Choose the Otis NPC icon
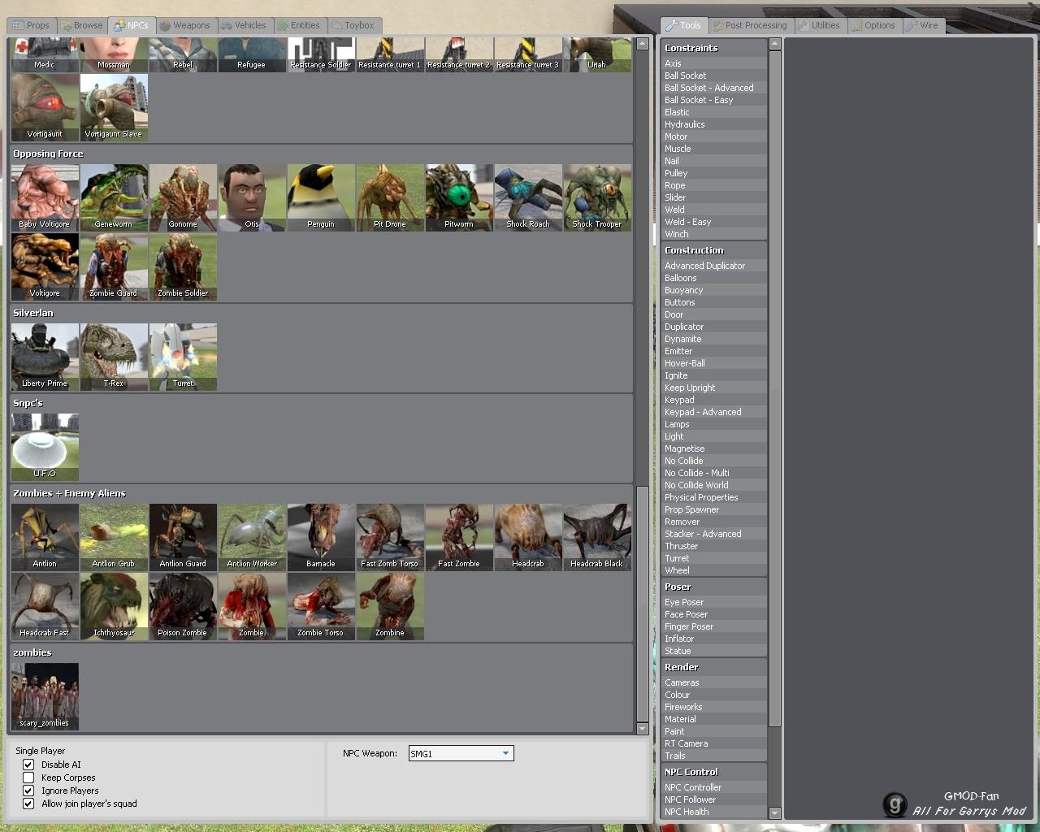The height and width of the screenshot is (832, 1040). click(x=252, y=198)
